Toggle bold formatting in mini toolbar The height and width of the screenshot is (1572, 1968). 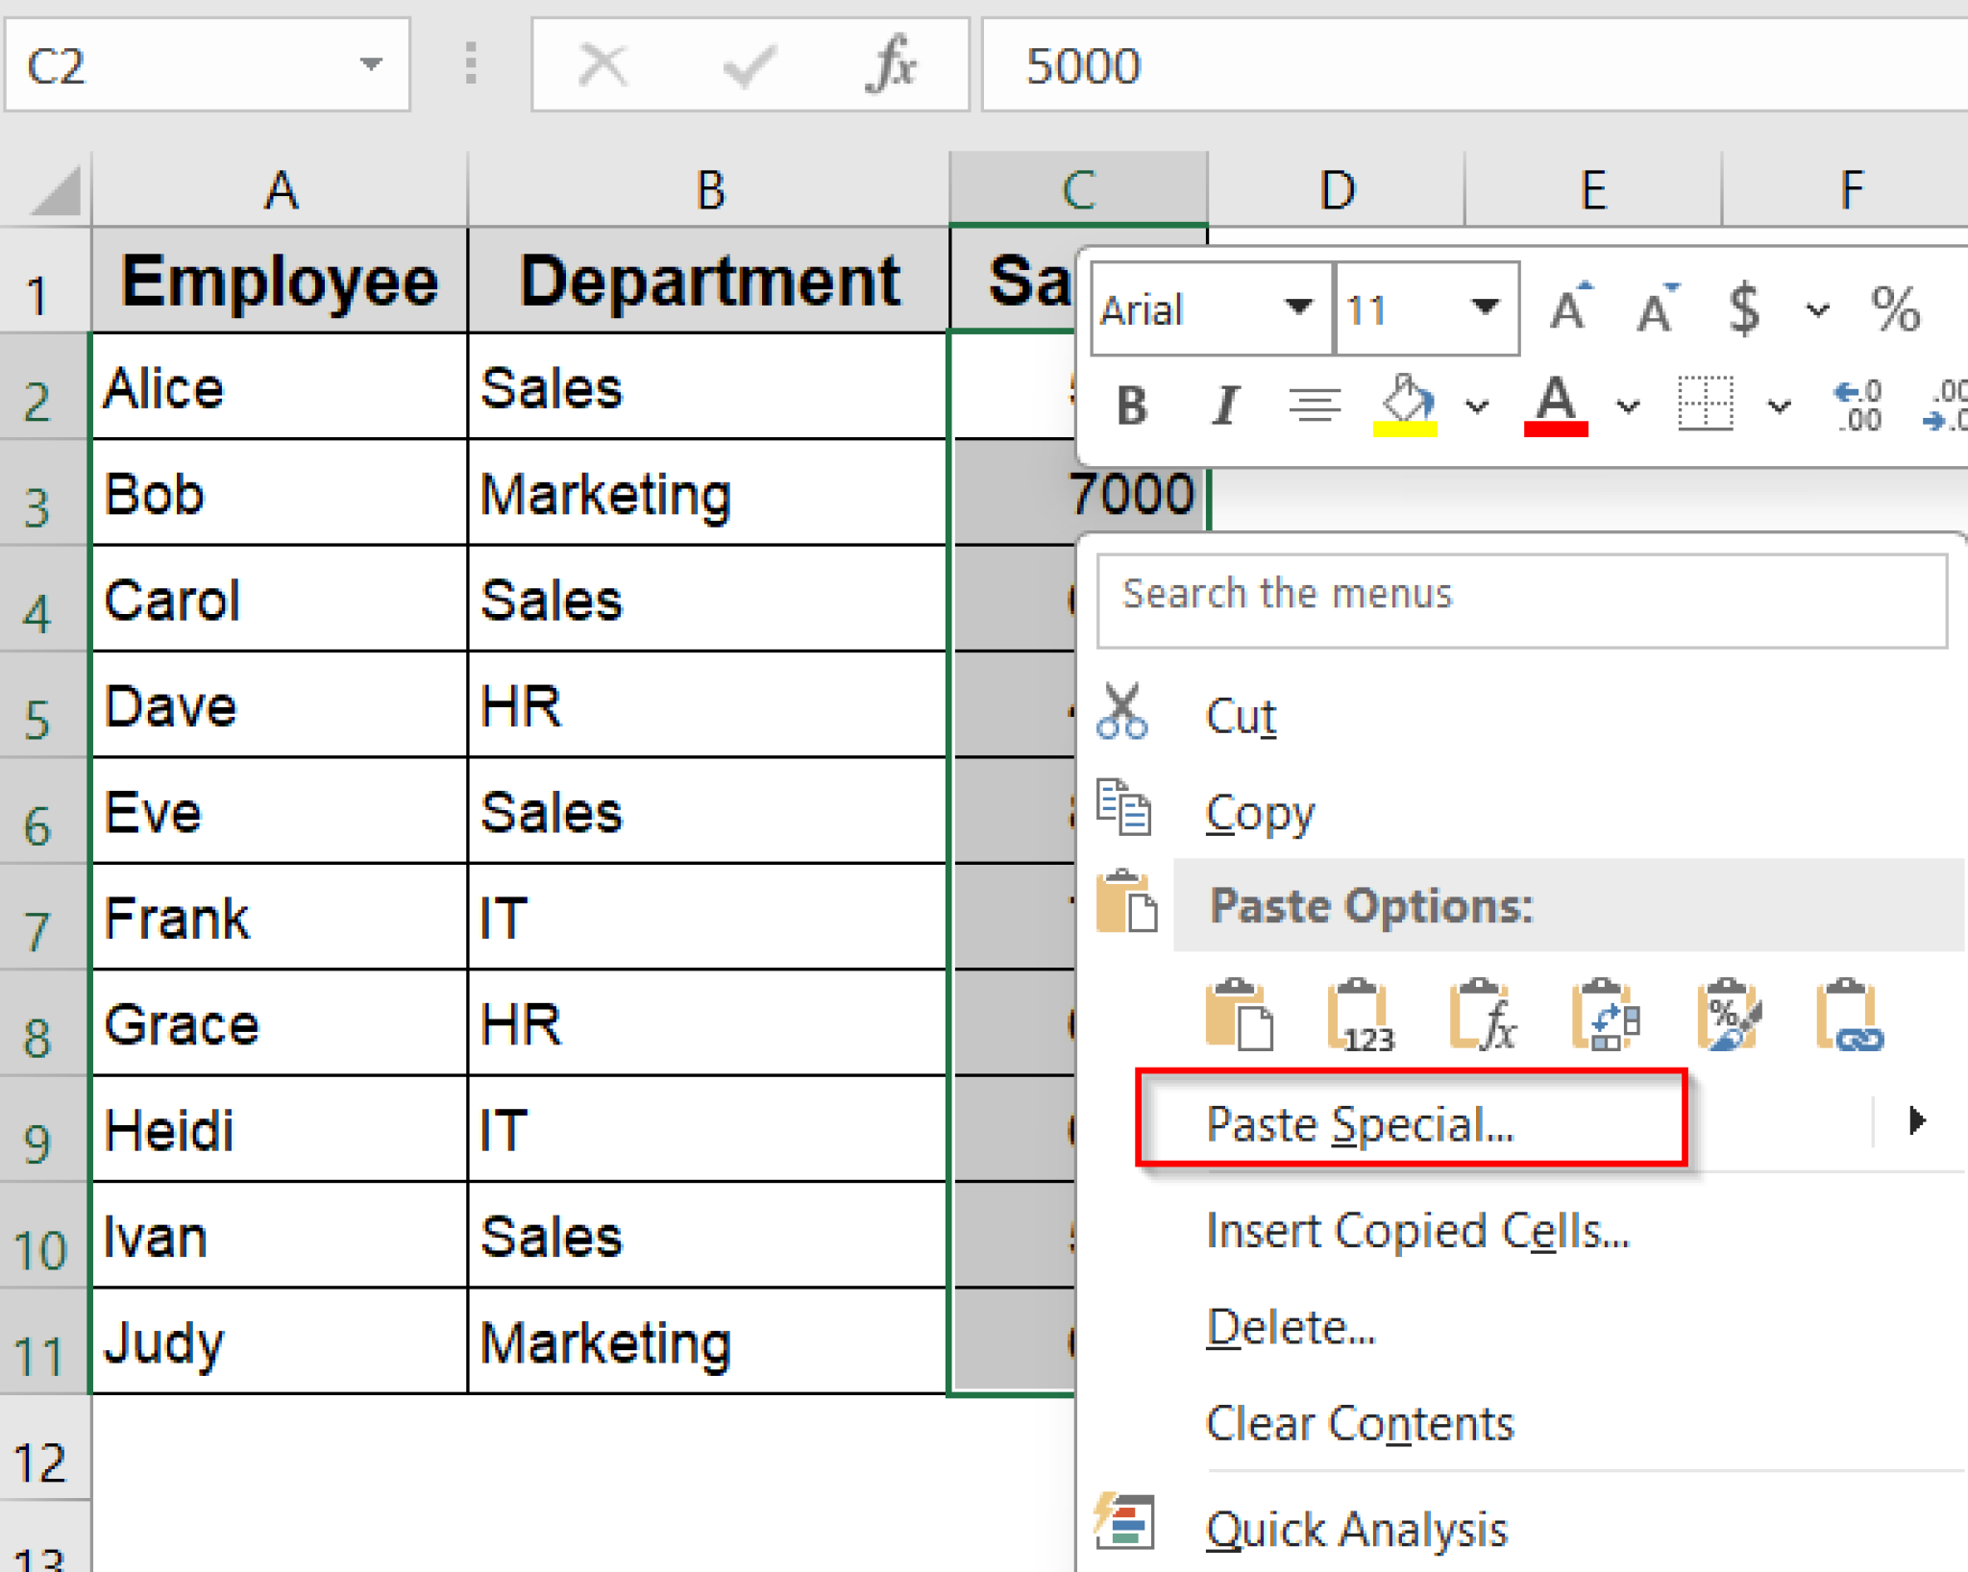[x=1131, y=405]
